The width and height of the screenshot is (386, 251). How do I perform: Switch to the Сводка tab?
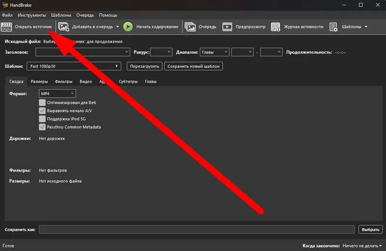[x=16, y=81]
